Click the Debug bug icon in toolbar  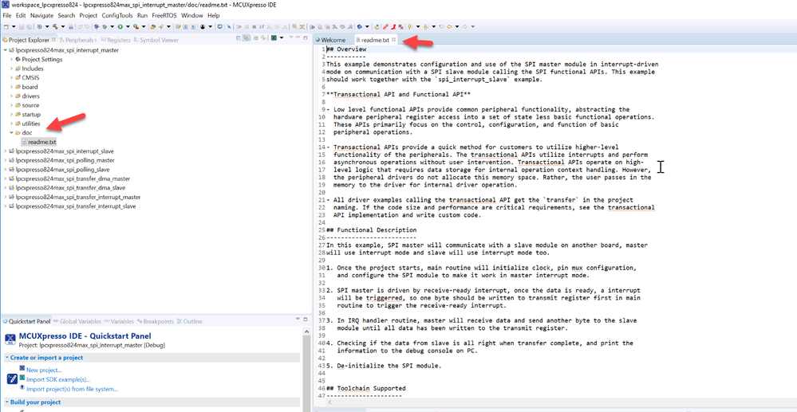(105, 26)
